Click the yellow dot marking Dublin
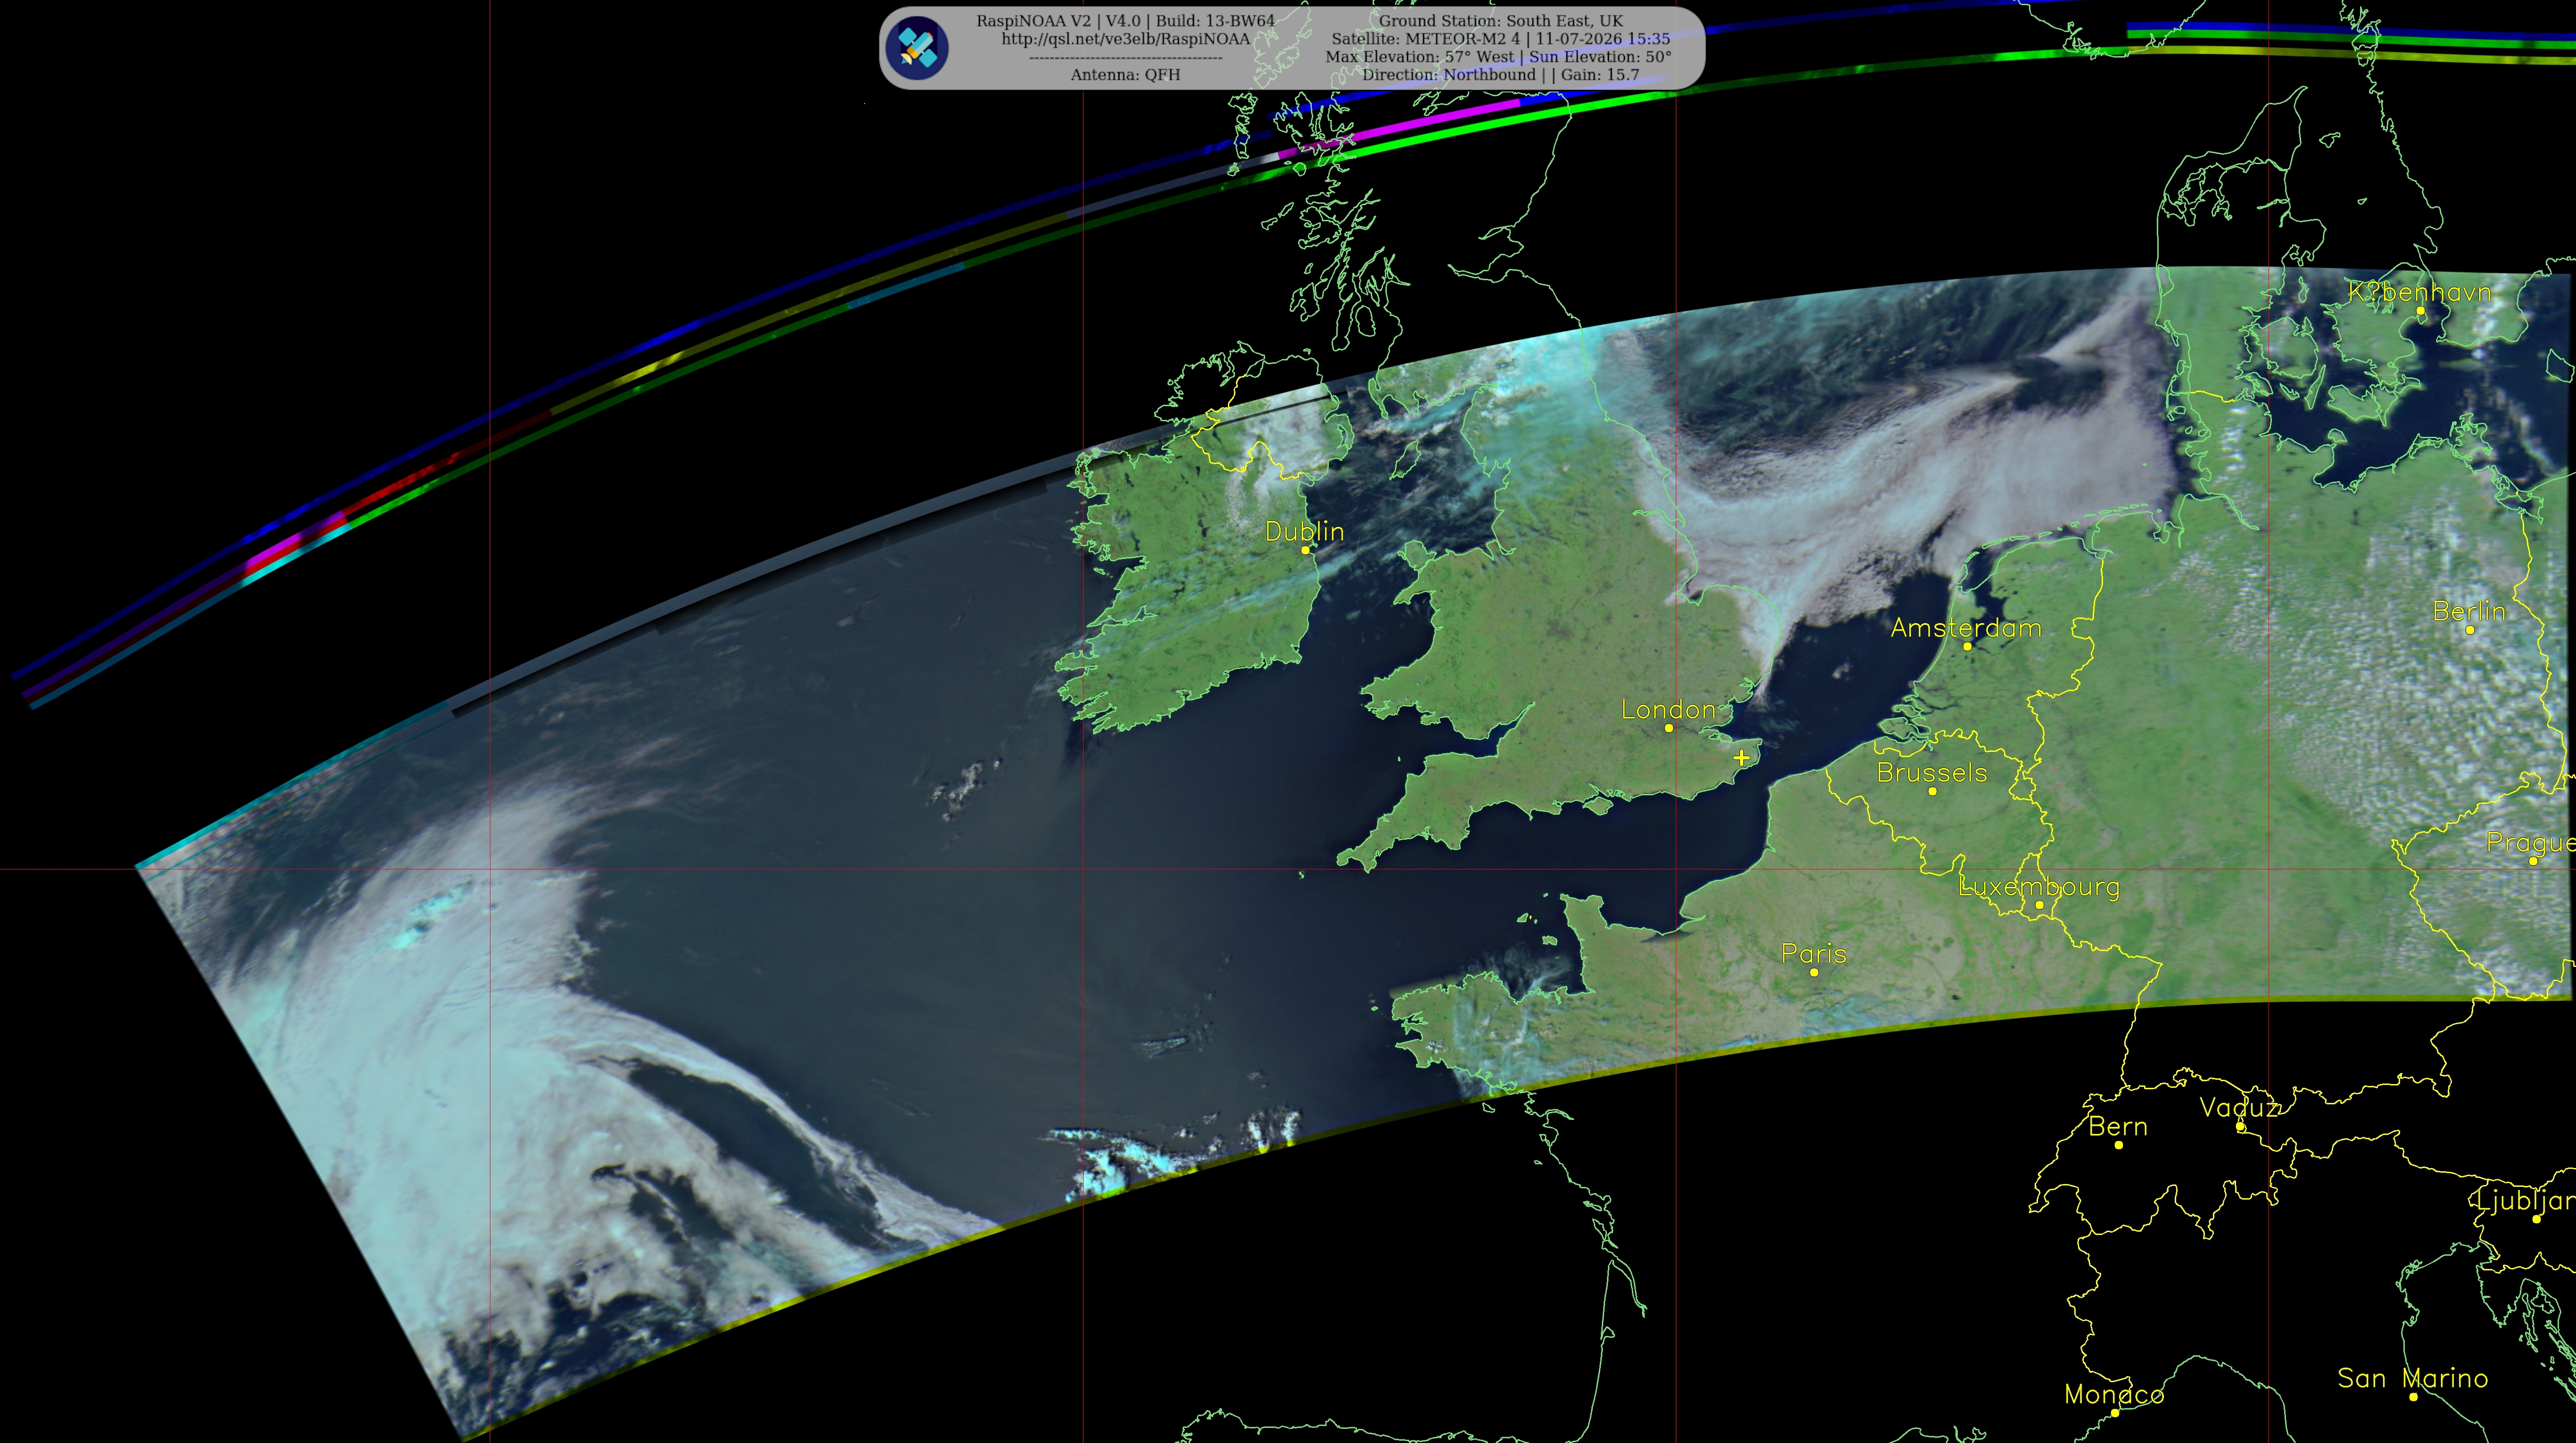 (1305, 550)
